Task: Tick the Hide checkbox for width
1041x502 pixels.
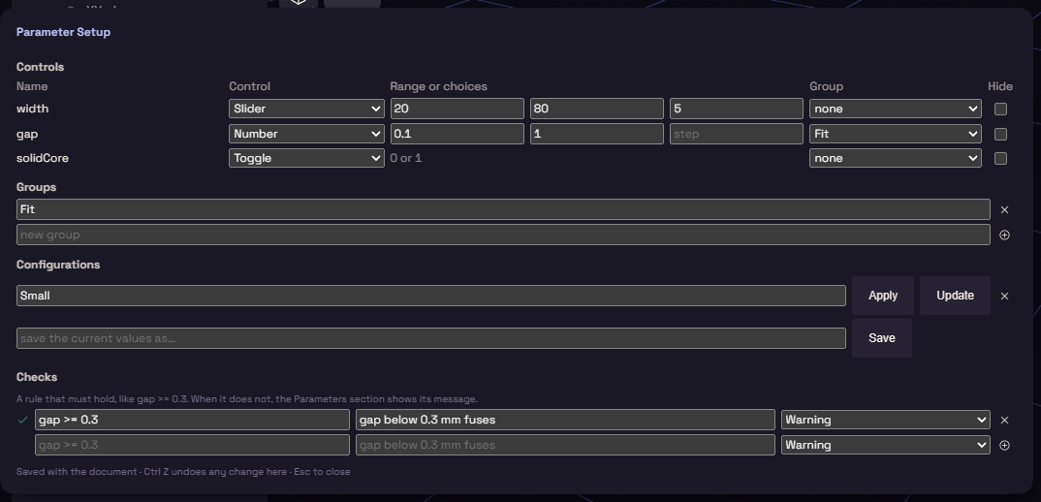Action: click(1000, 109)
